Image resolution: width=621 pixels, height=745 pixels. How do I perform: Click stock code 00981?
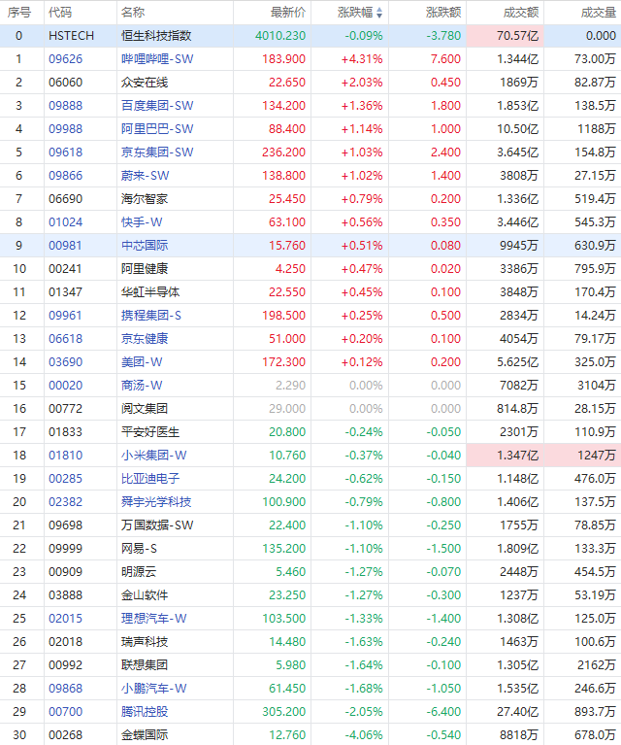[66, 245]
